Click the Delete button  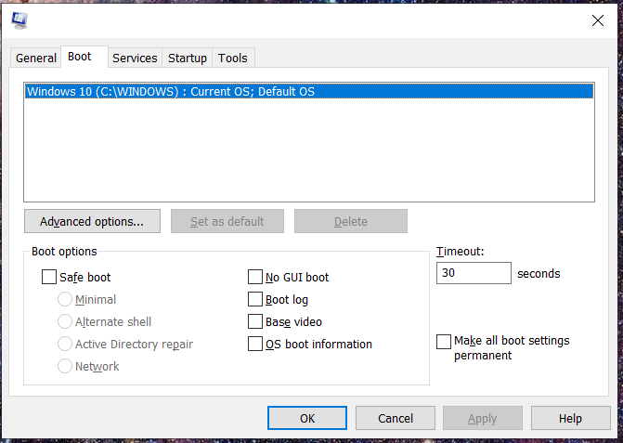[x=351, y=221]
